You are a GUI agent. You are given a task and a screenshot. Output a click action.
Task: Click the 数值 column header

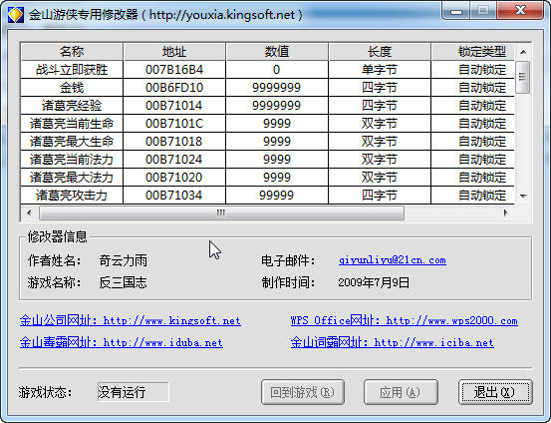coord(277,52)
